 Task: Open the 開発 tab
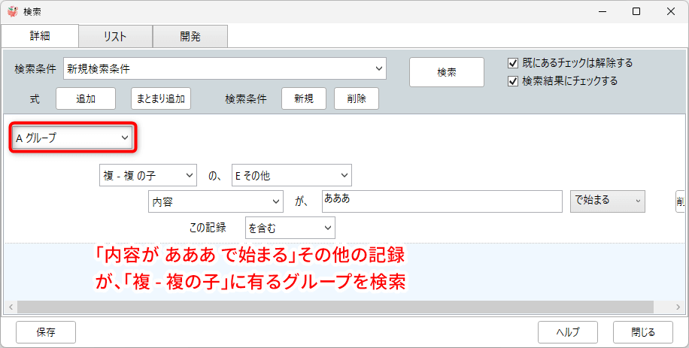point(190,36)
